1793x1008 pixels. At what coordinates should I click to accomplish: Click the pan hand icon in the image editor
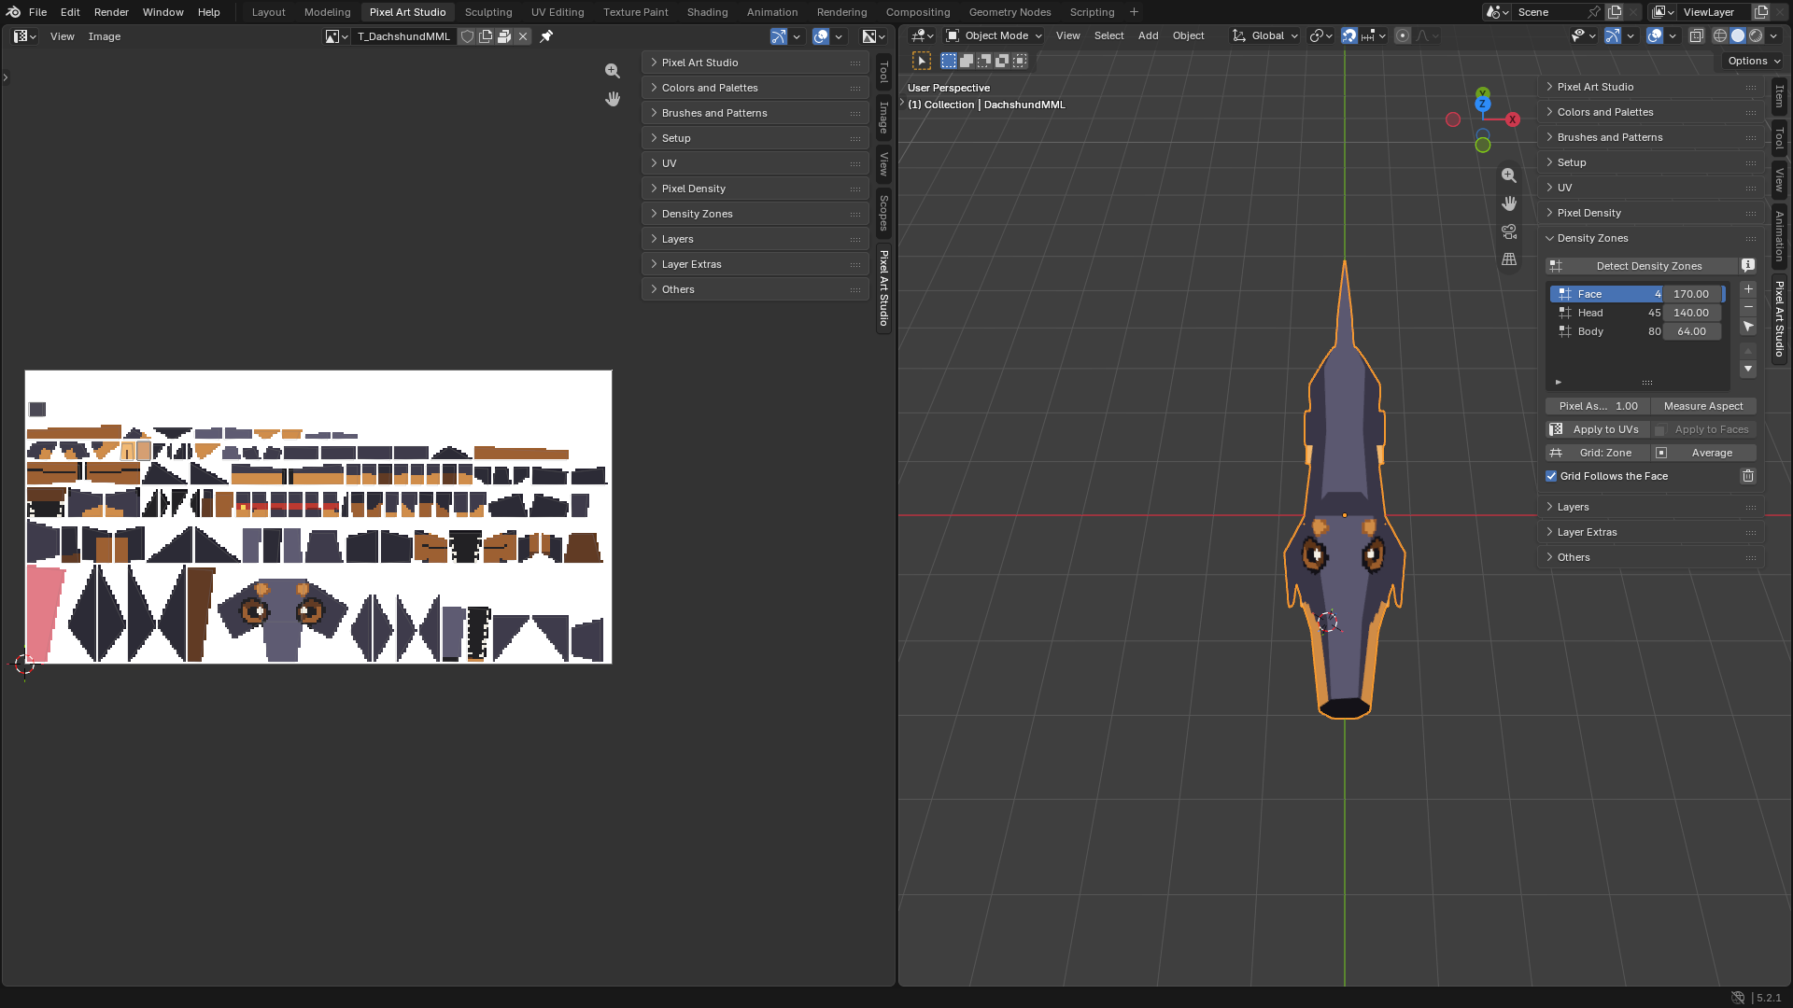tap(613, 99)
